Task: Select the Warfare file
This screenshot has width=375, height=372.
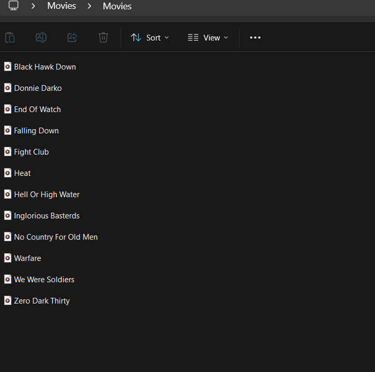Action: coord(22,258)
